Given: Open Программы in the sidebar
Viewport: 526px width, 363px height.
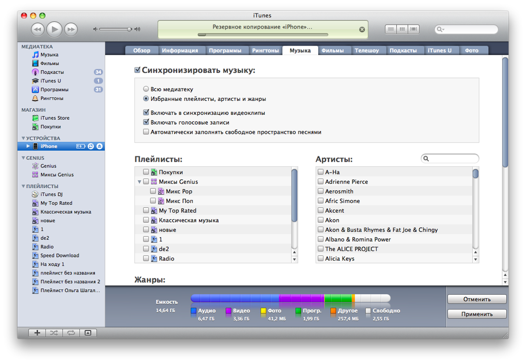Looking at the screenshot, I should (x=54, y=89).
